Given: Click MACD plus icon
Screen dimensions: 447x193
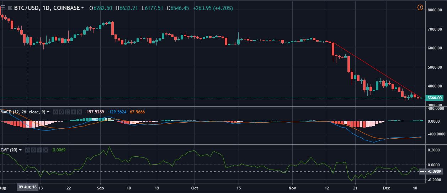Looking at the screenshot, I should [x=74, y=112].
